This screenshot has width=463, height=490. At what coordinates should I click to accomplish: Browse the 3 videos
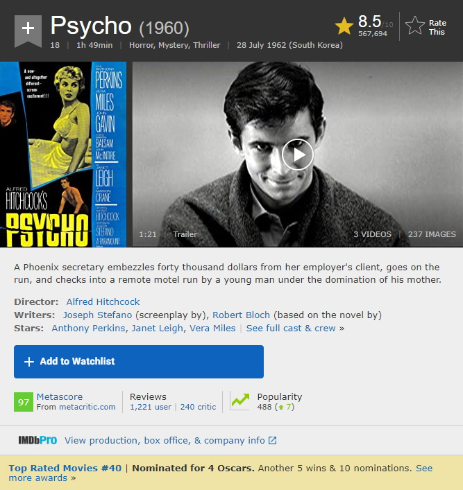pyautogui.click(x=372, y=234)
